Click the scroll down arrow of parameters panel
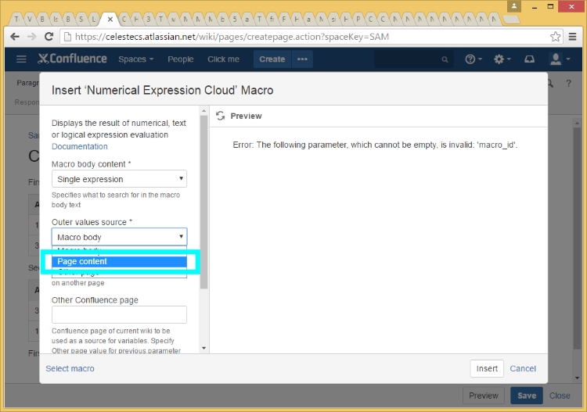Screen dimensions: 587x412 click(x=203, y=348)
